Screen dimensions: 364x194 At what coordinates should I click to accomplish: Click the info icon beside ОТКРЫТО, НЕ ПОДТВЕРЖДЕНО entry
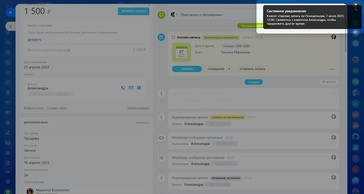pyautogui.click(x=161, y=117)
